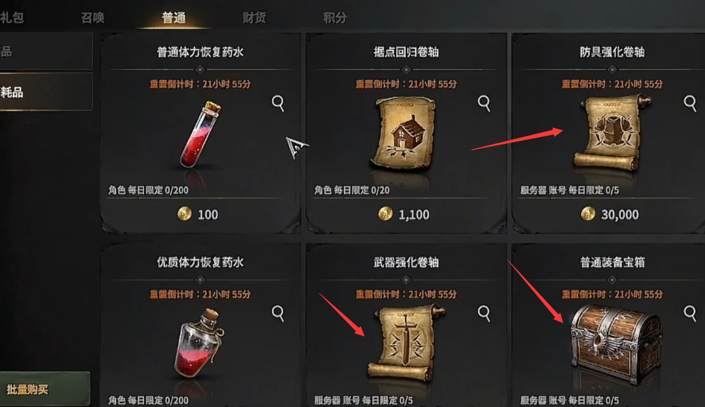The width and height of the screenshot is (705, 407).
Task: Click magnifier icon on 据点回归卷轴 card
Action: coord(484,104)
